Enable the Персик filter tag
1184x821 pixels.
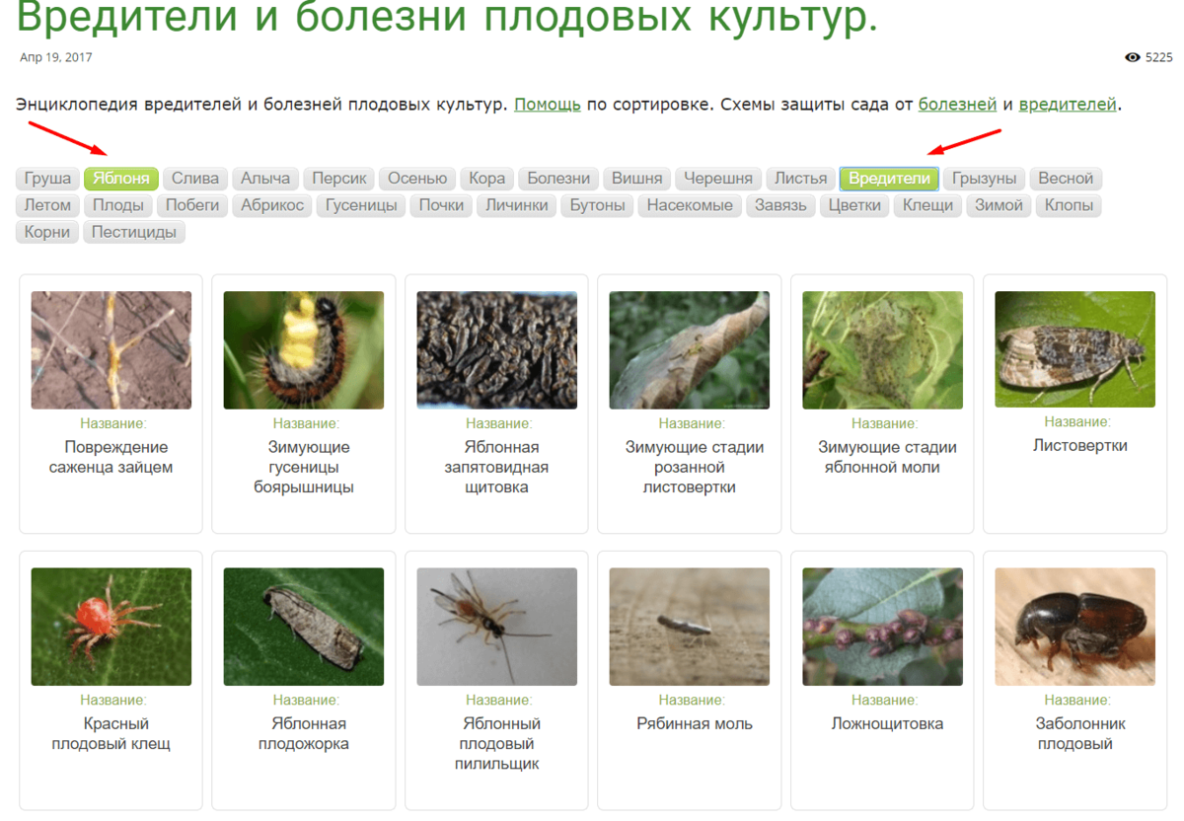click(339, 179)
